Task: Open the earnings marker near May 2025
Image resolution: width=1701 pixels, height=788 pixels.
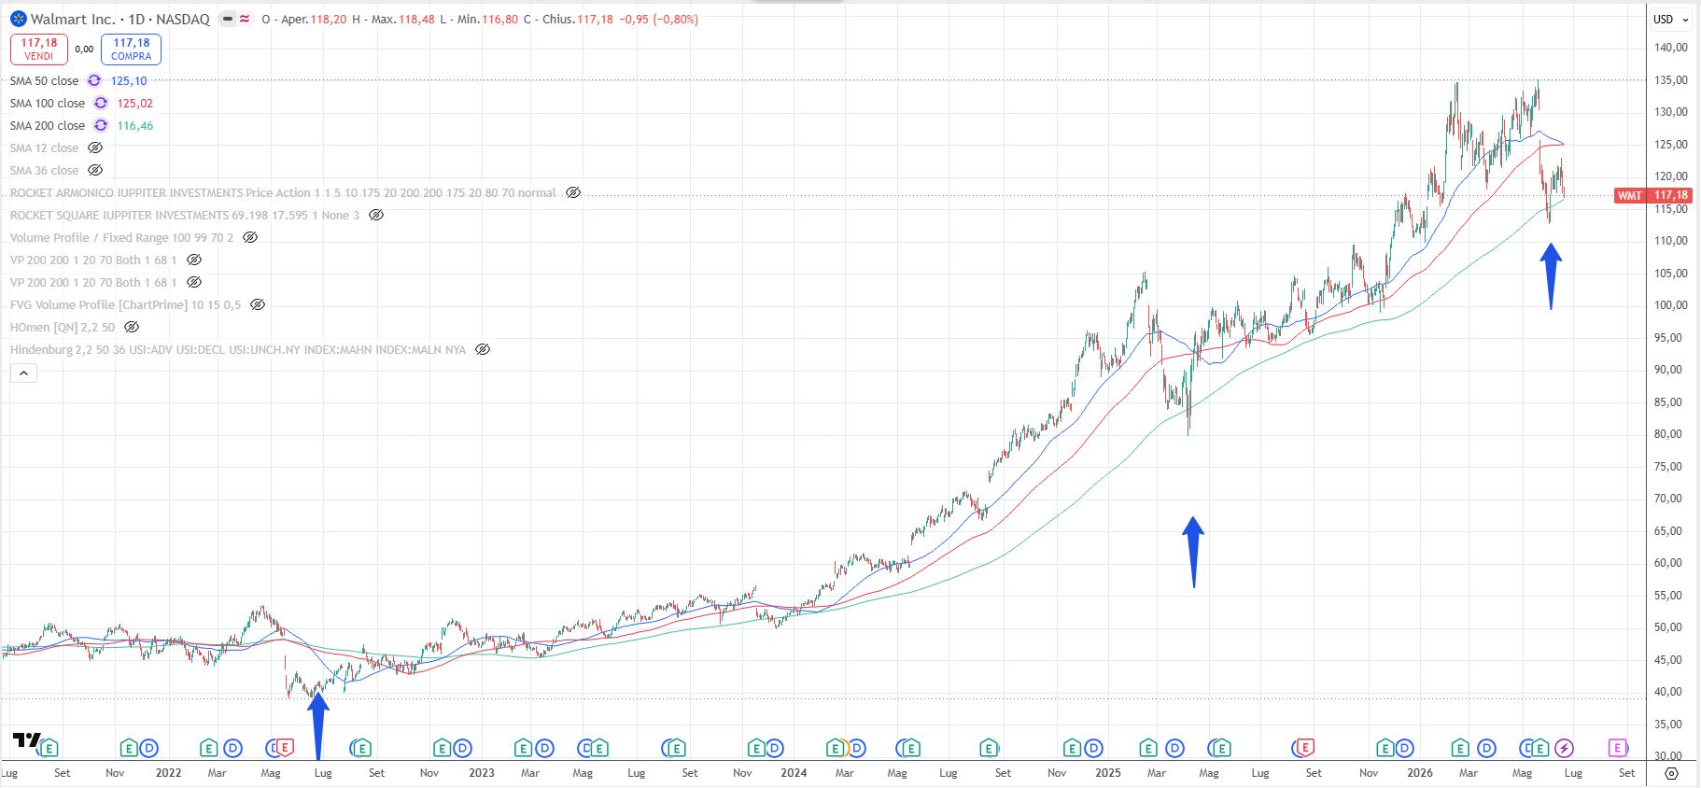Action: tap(1221, 748)
